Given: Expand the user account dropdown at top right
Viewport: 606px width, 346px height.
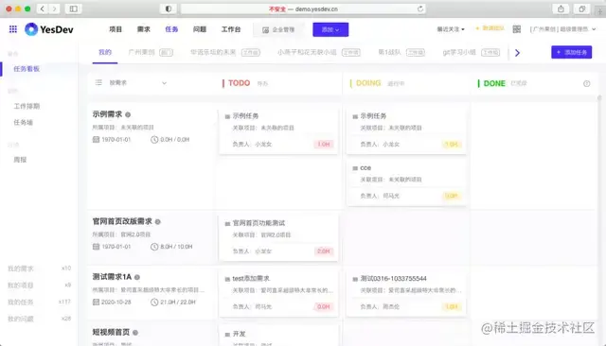Looking at the screenshot, I should [562, 29].
